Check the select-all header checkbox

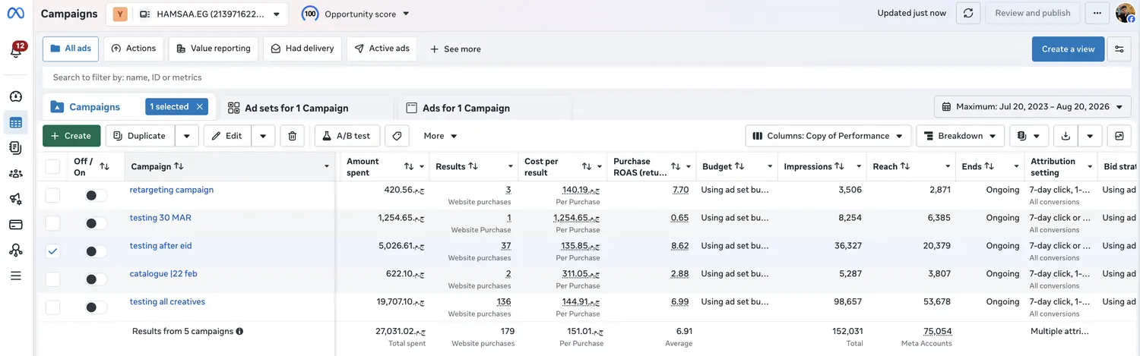[52, 166]
